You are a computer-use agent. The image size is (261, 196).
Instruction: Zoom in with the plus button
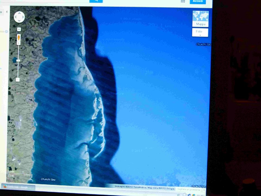(x=18, y=43)
